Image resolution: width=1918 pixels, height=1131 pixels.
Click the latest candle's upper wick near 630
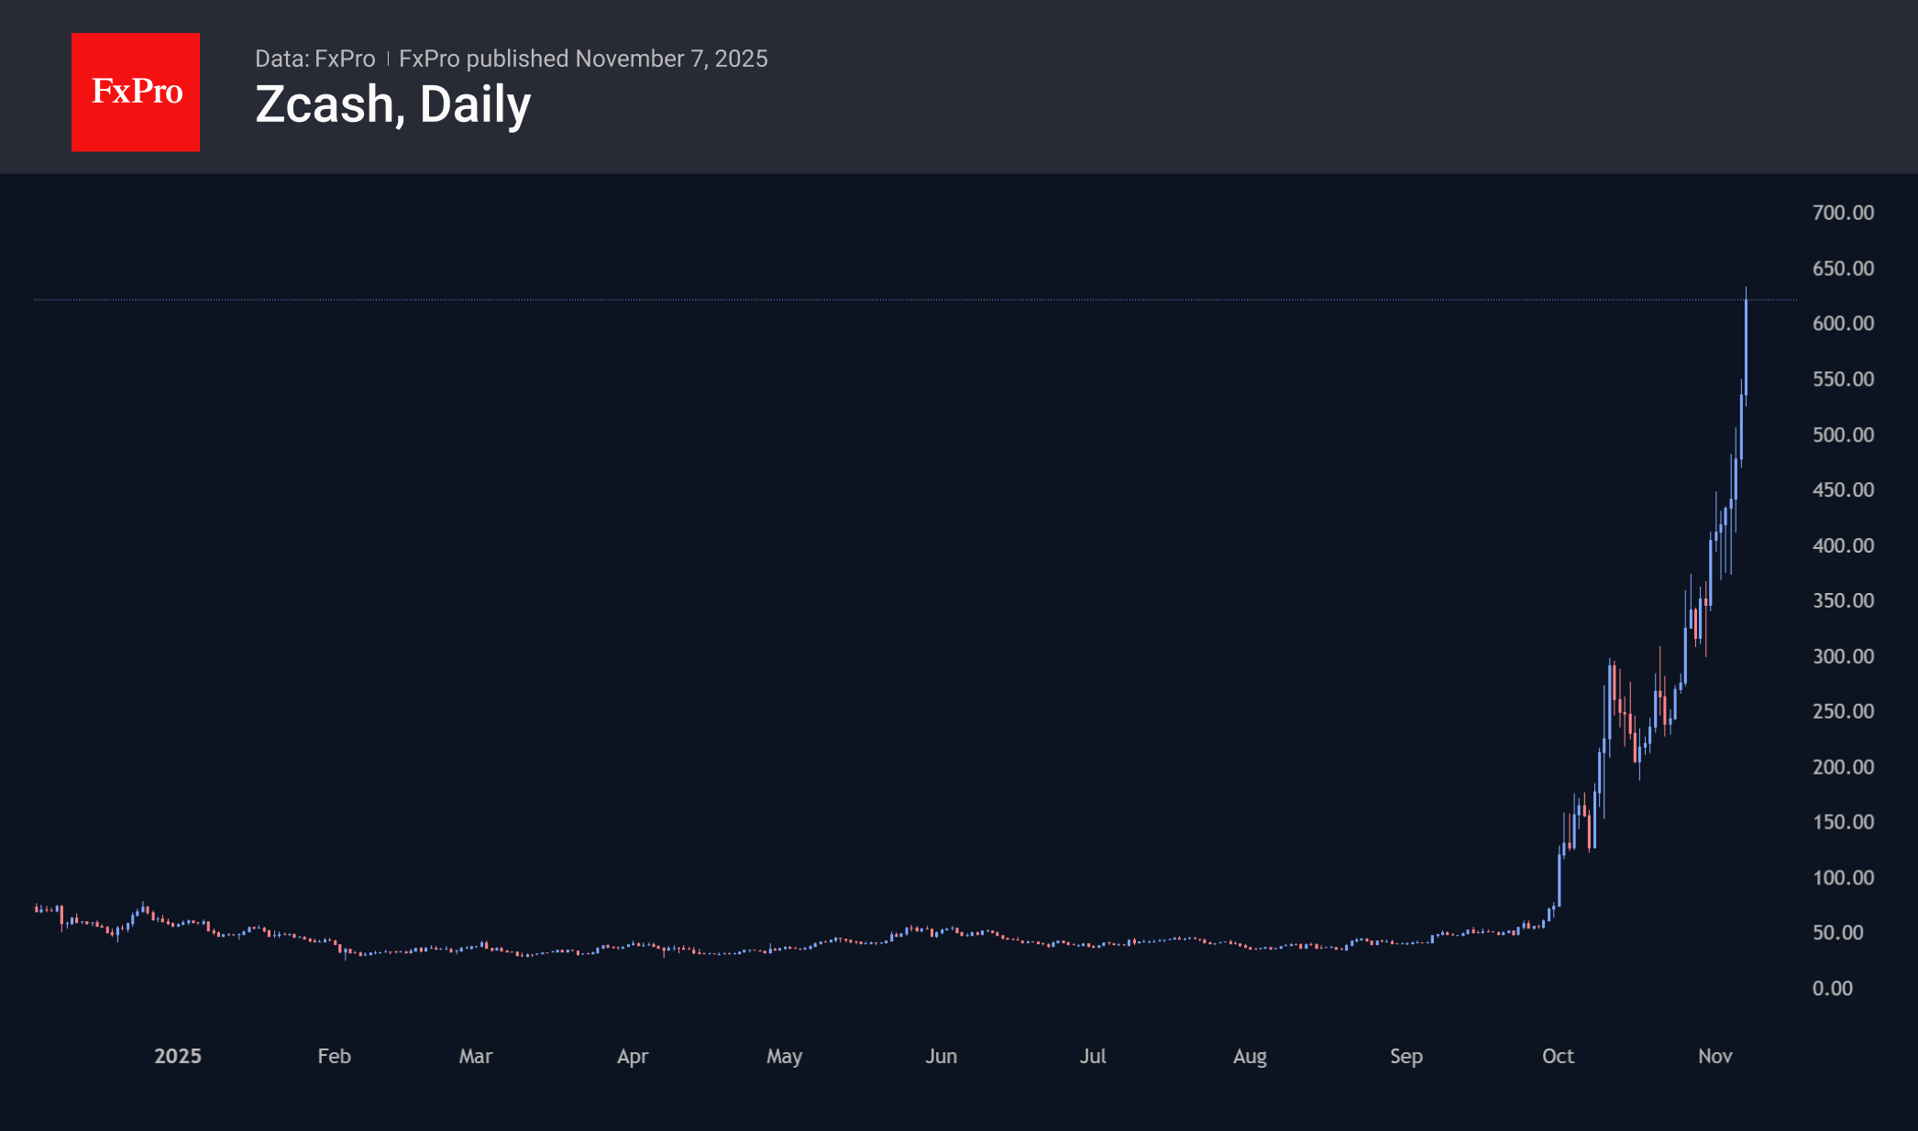coord(1746,292)
